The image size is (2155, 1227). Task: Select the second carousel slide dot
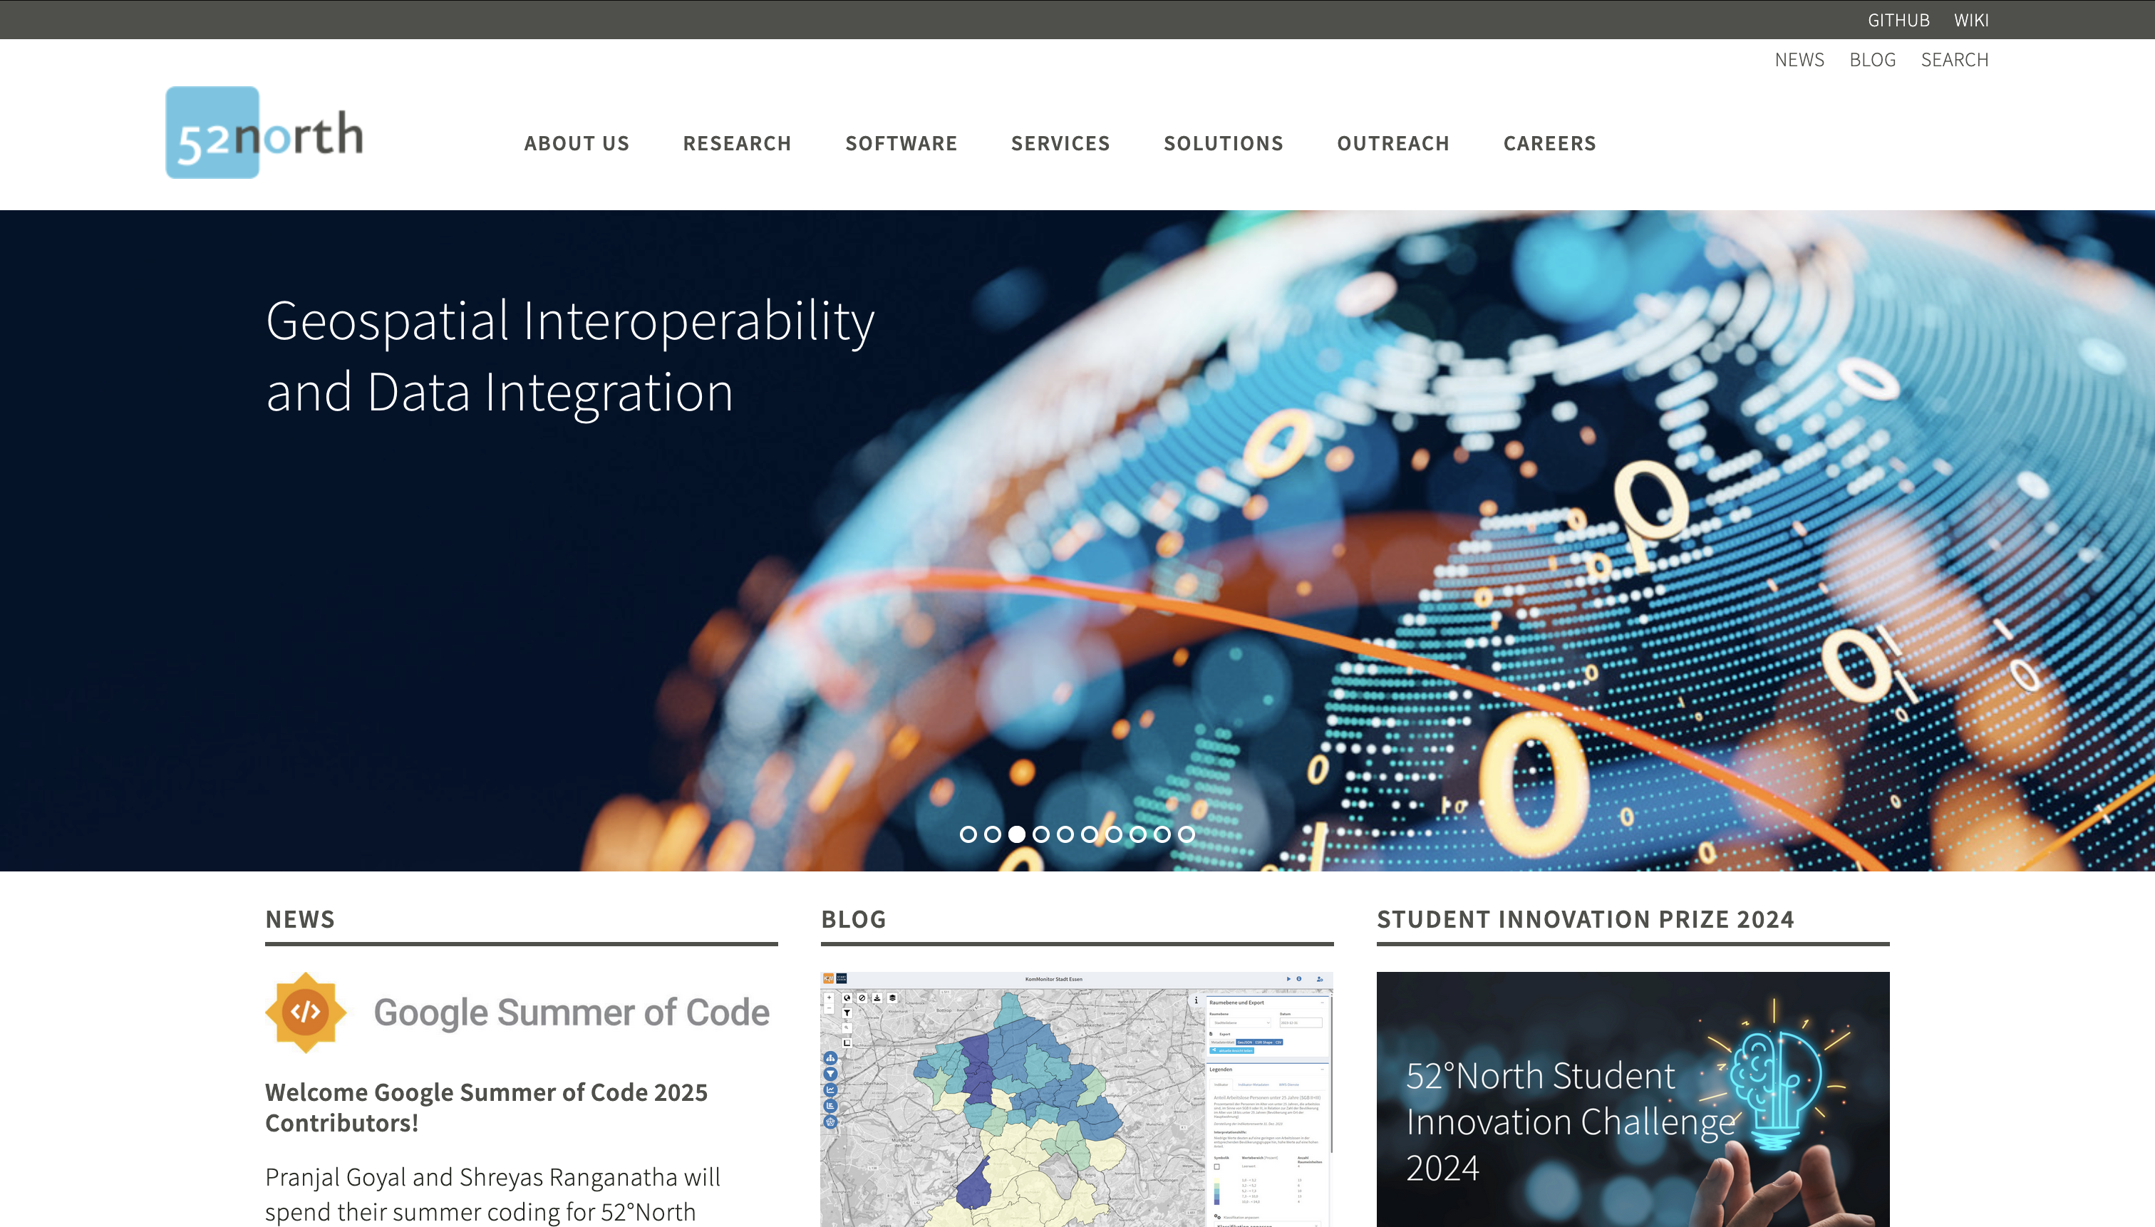coord(993,834)
